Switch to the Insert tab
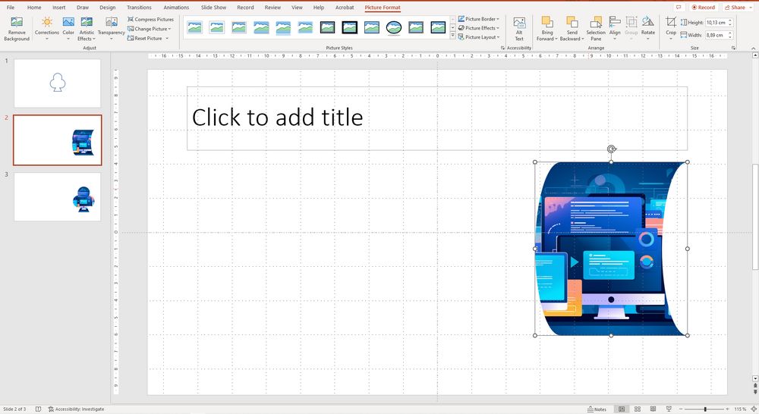Screen dimensions: 759x414 [x=59, y=8]
